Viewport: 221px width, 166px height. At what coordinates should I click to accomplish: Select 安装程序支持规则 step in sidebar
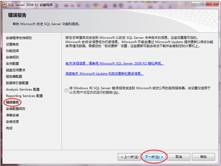pyautogui.click(x=19, y=38)
